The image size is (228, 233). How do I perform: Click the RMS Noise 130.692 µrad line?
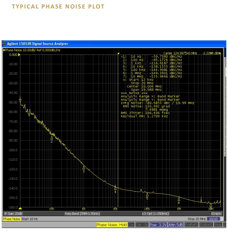pos(146,106)
